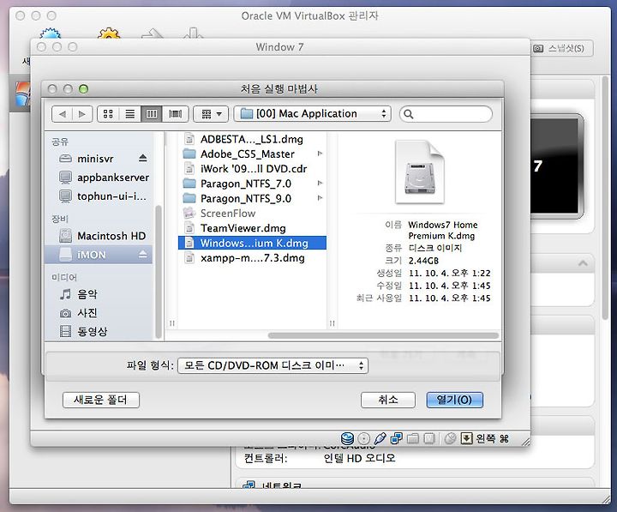Eject the minisvr shared volume
This screenshot has height=512, width=617.
pos(143,159)
